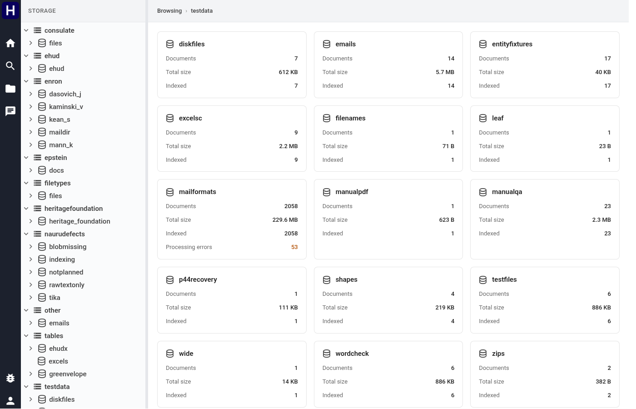Viewport: 636px width, 409px height.
Task: Expand the greenvelope dataset chevron
Action: pyautogui.click(x=30, y=374)
